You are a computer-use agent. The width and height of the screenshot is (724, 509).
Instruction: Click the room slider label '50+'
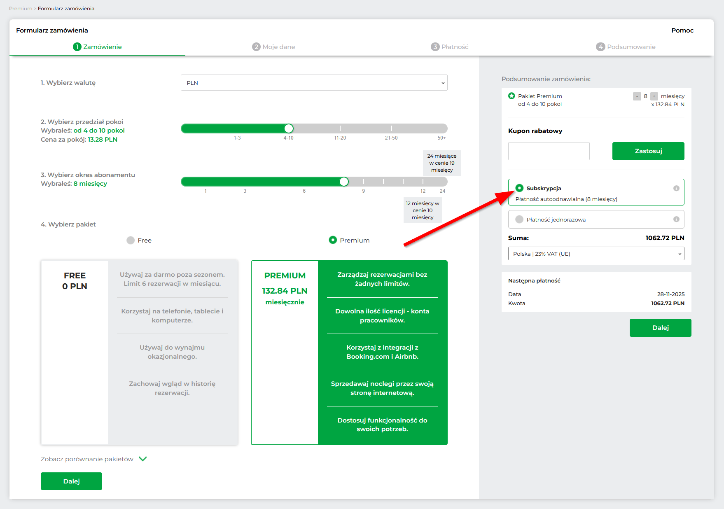point(442,138)
